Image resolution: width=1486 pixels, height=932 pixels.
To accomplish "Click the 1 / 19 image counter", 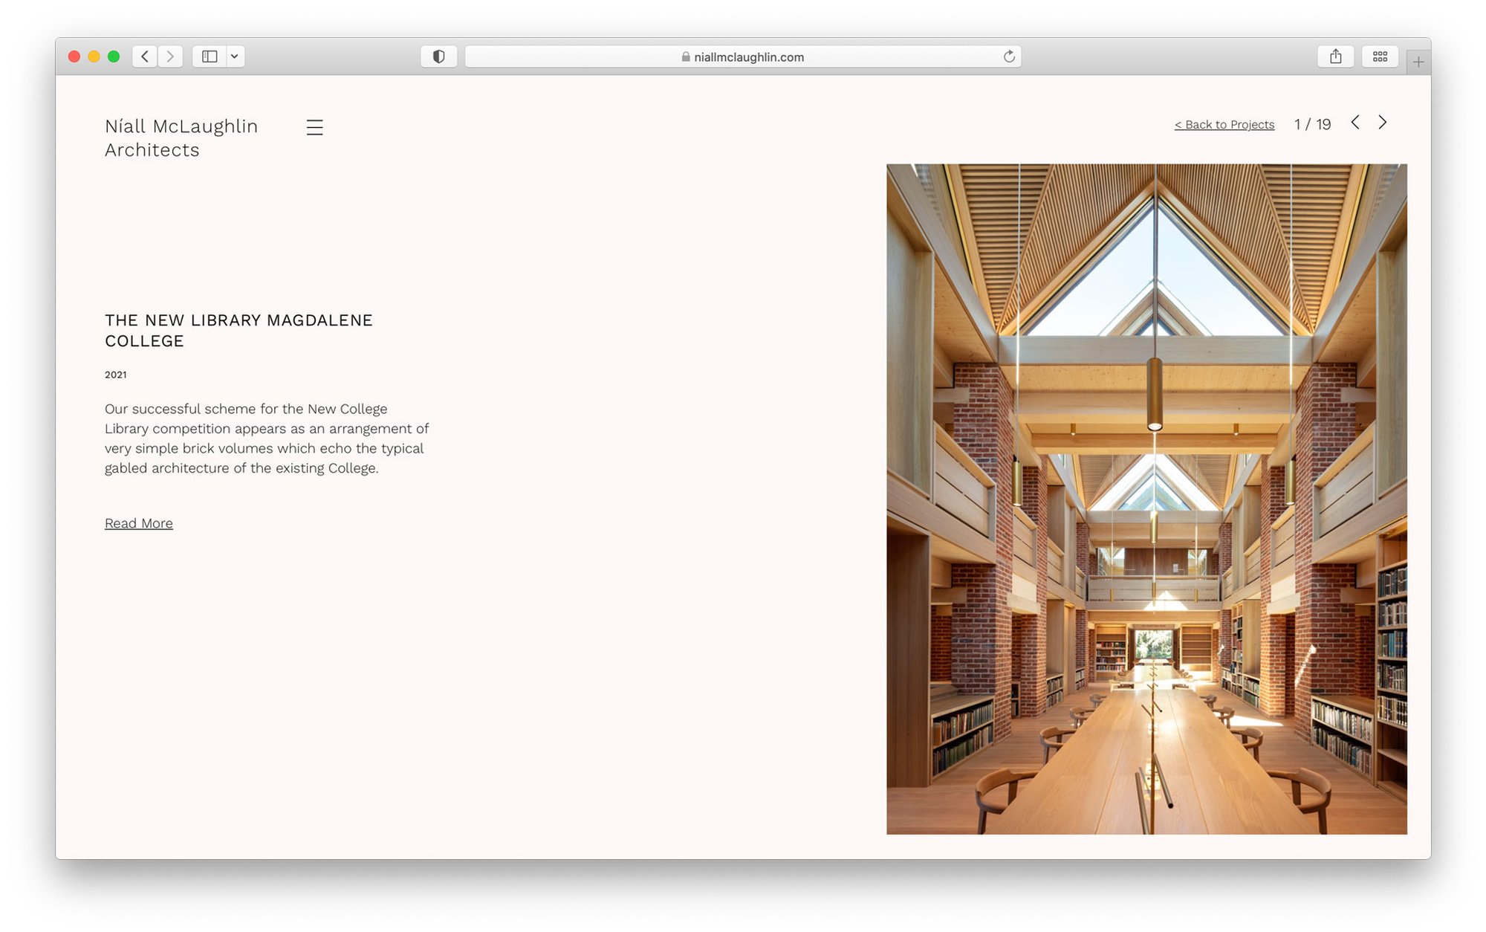I will click(x=1312, y=125).
